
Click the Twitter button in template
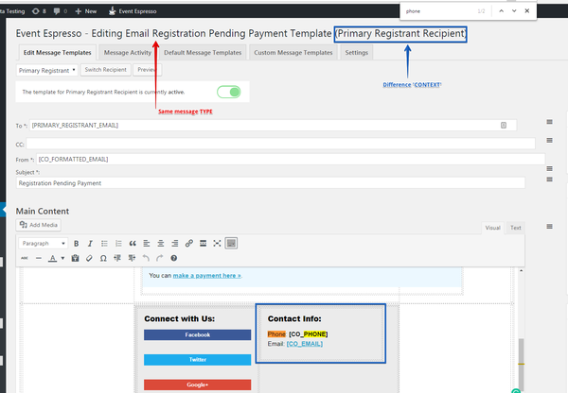[197, 360]
